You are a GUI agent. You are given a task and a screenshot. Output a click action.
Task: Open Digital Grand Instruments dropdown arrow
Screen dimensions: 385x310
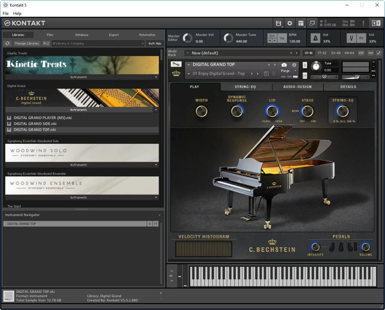coord(156,110)
